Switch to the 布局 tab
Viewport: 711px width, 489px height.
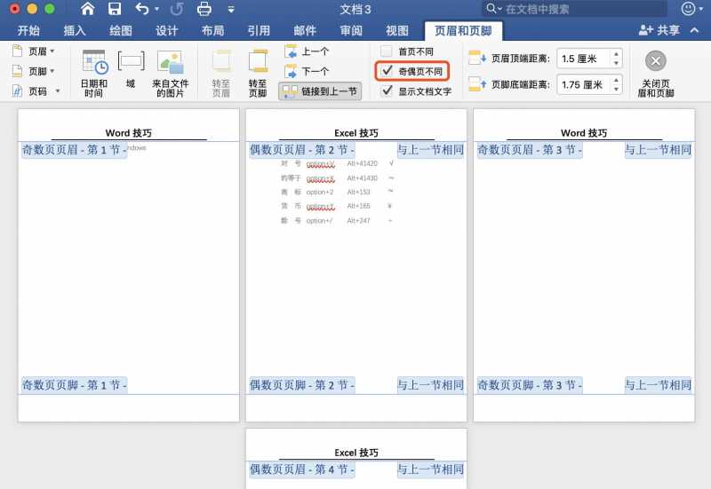click(212, 31)
